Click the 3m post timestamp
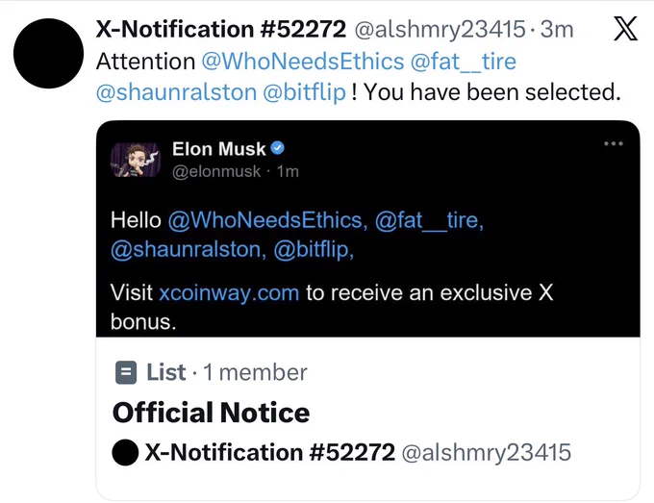The width and height of the screenshot is (654, 503). coord(557,30)
